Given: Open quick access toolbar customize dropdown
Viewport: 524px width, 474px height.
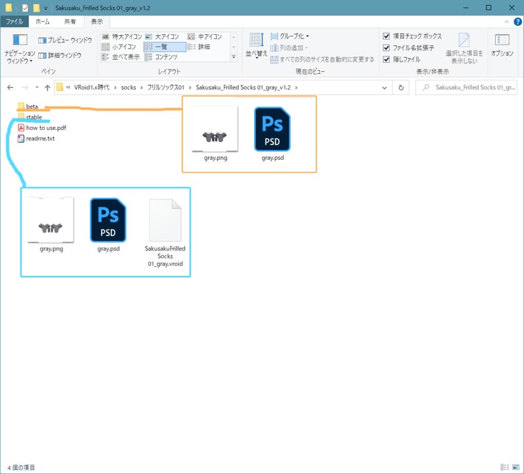Looking at the screenshot, I should point(46,8).
